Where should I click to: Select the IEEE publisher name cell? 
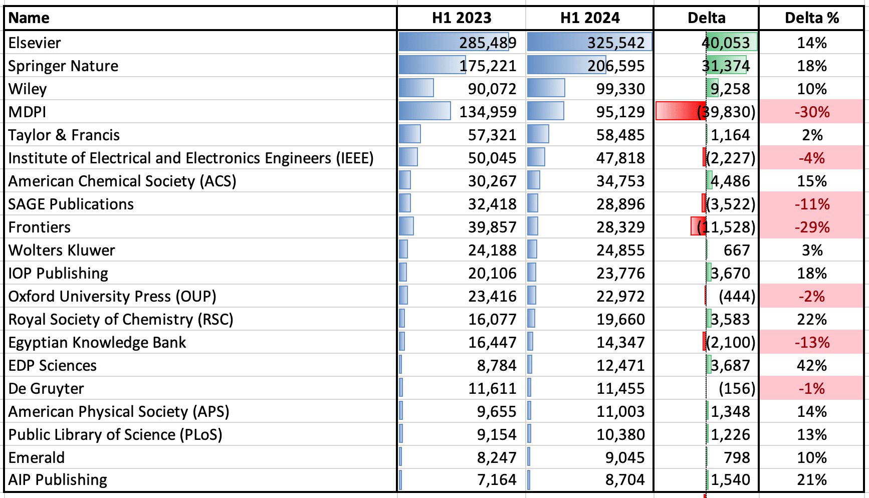pos(200,158)
